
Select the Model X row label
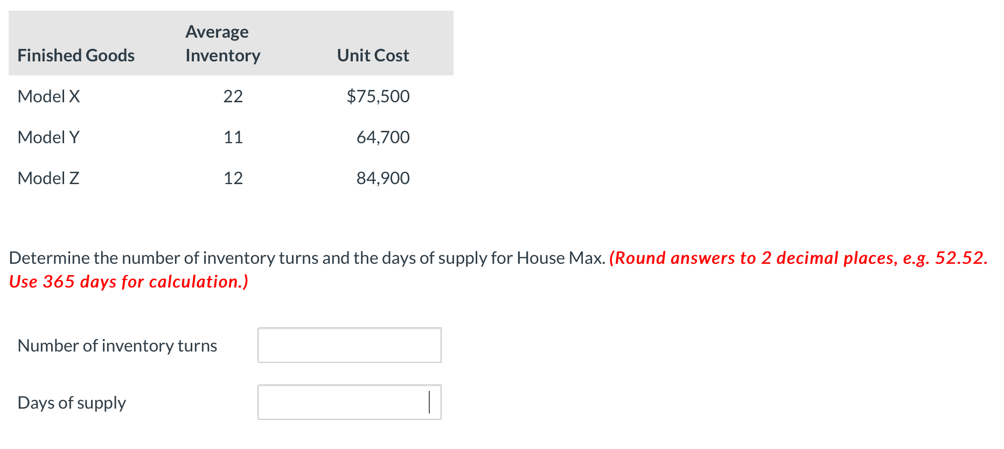point(48,96)
